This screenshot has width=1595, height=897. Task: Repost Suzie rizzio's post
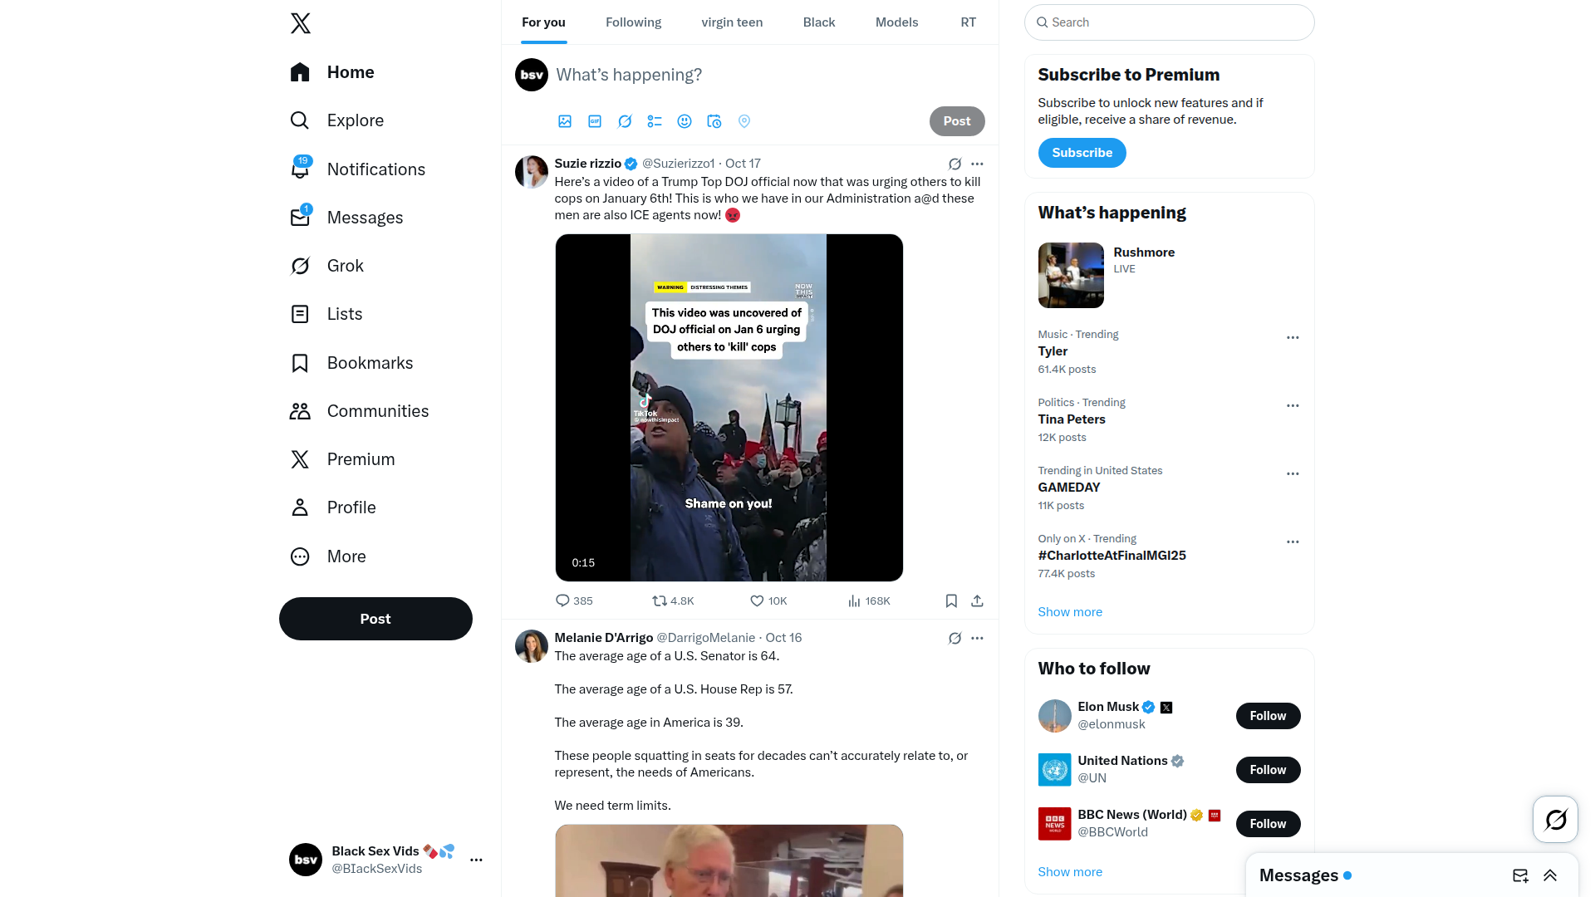point(673,600)
